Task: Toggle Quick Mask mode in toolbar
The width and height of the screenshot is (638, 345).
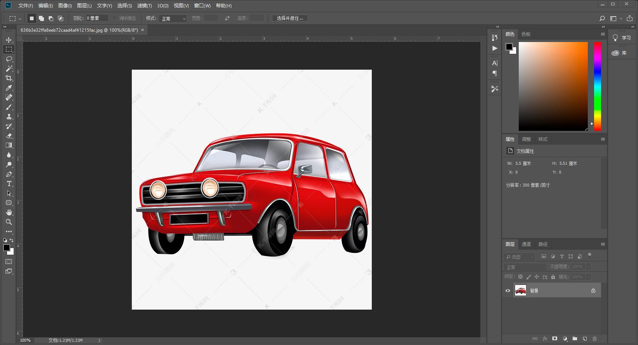Action: tap(9, 262)
